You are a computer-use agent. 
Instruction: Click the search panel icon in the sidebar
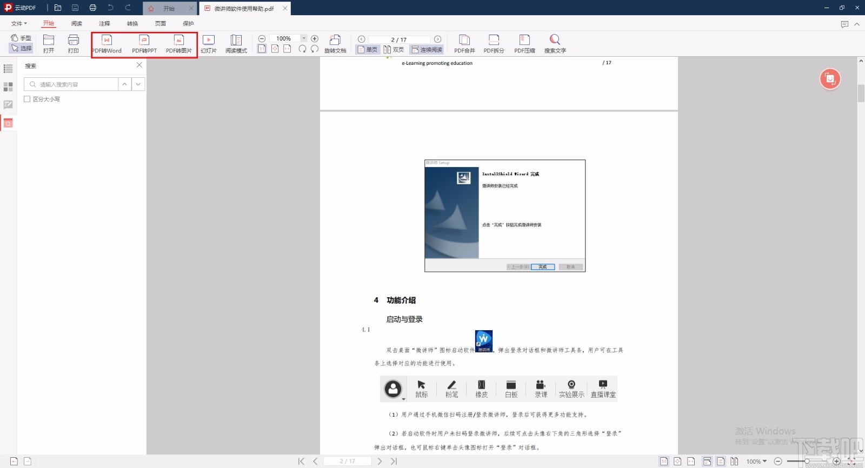pyautogui.click(x=8, y=123)
